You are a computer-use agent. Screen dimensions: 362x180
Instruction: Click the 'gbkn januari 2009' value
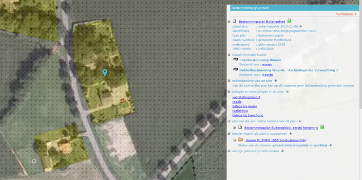click(x=271, y=44)
